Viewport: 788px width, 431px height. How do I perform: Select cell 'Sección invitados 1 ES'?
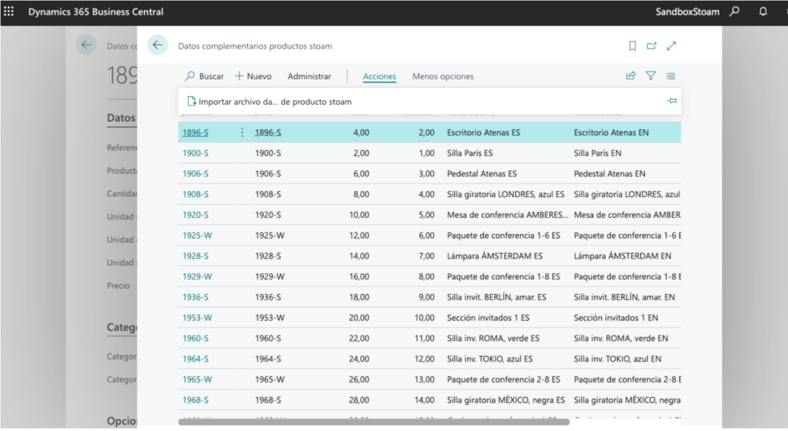click(x=488, y=318)
